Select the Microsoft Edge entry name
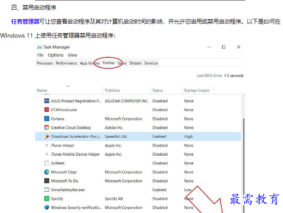 point(64,172)
